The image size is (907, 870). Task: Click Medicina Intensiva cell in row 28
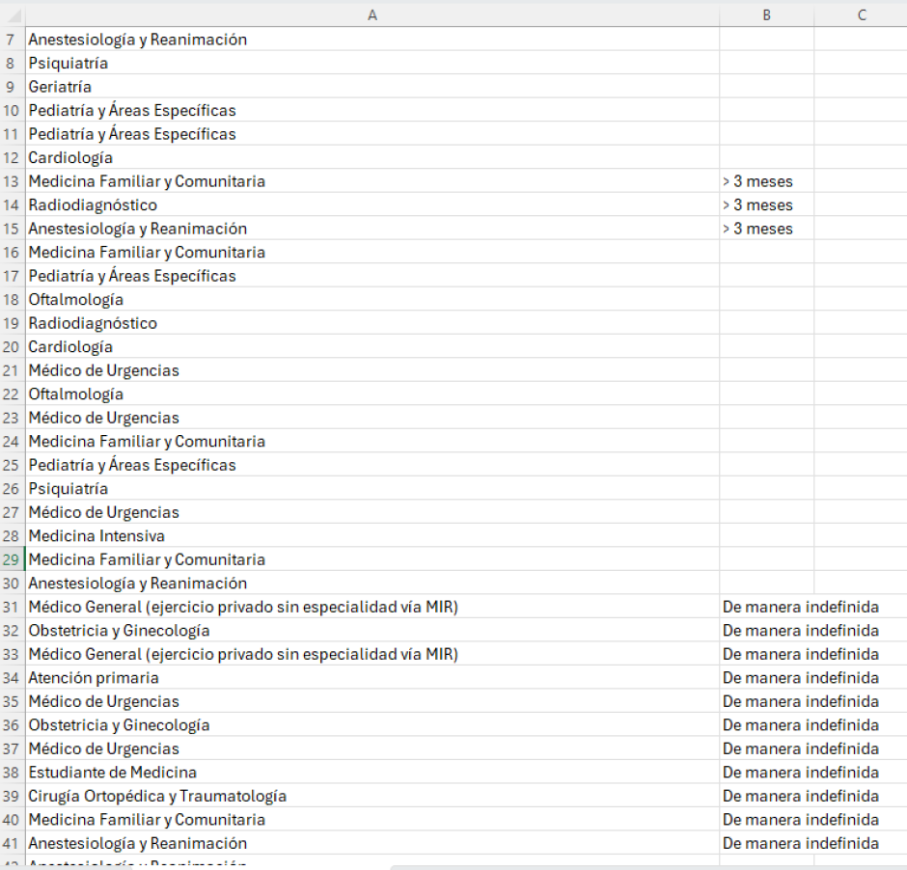(x=371, y=536)
